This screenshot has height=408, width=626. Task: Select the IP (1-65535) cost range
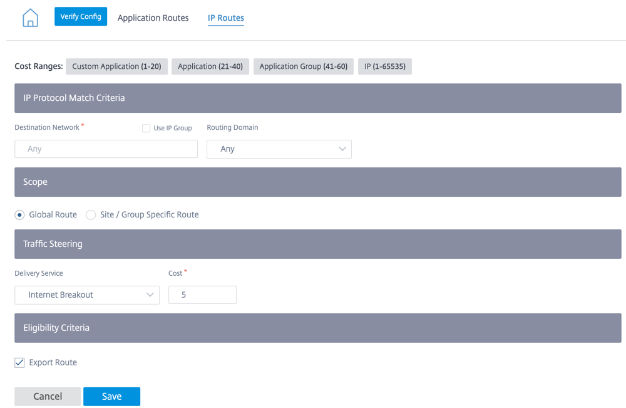click(385, 66)
